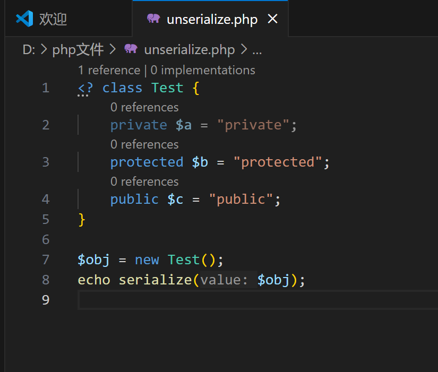Click the variable $a

184,125
